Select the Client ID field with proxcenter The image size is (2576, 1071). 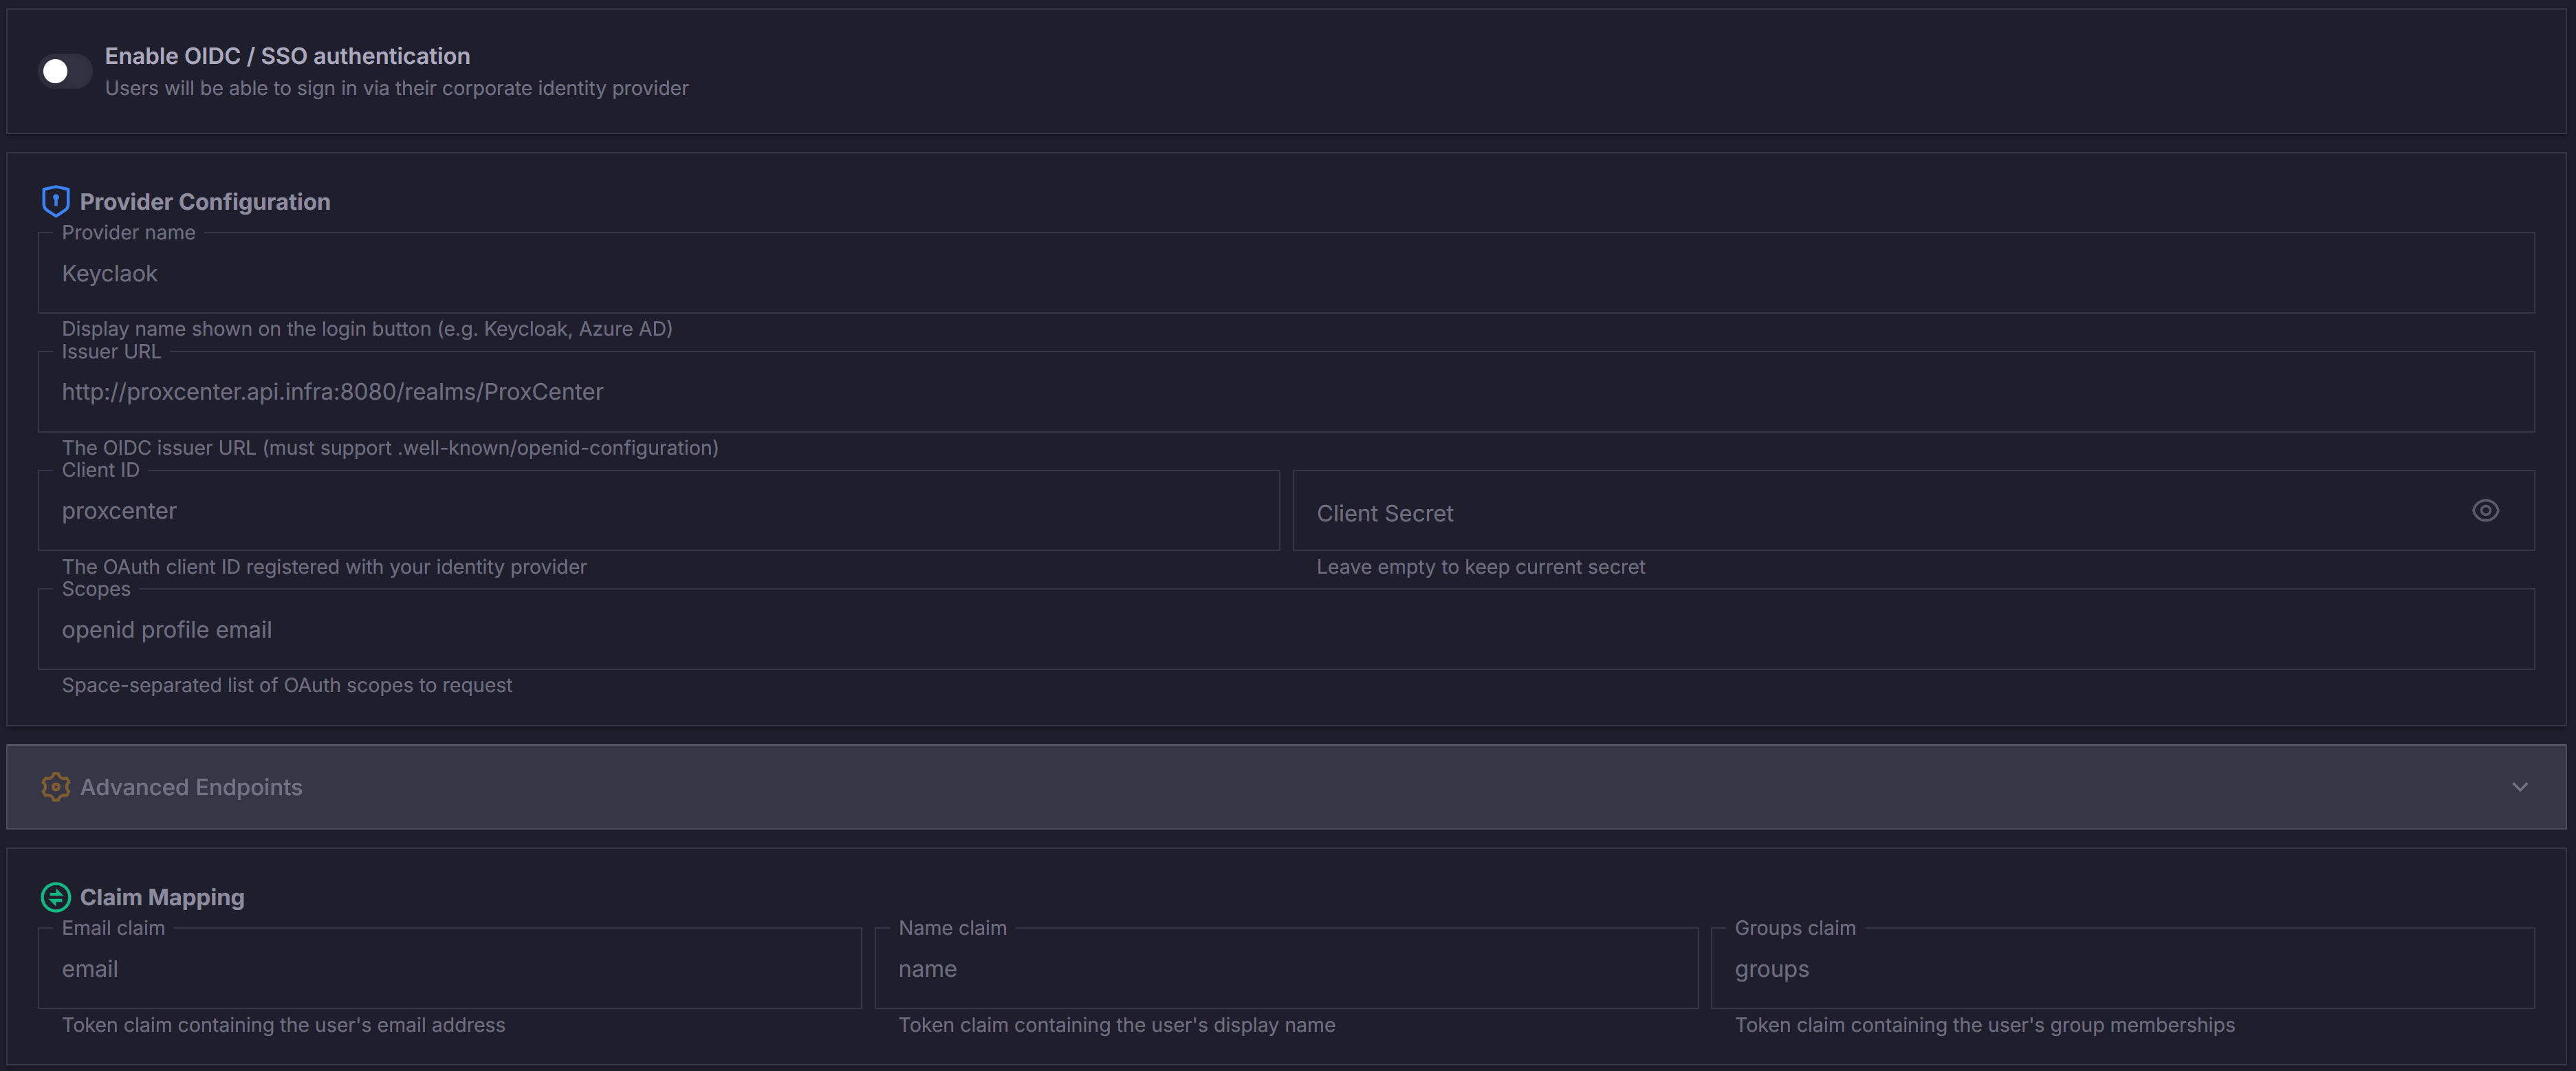click(x=657, y=511)
